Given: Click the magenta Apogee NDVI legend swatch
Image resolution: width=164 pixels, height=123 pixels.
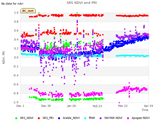Looking at the screenshot, I should click(x=128, y=118).
